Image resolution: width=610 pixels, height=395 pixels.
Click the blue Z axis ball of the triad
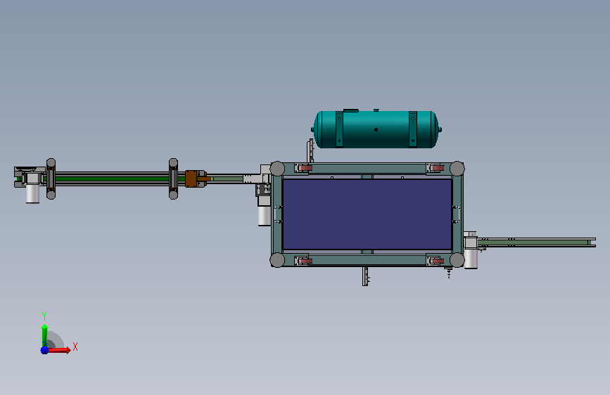(x=44, y=350)
